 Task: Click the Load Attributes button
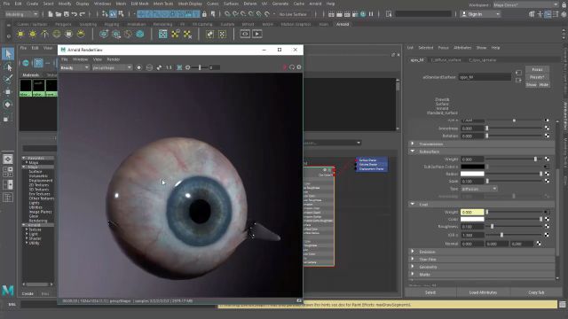483,292
